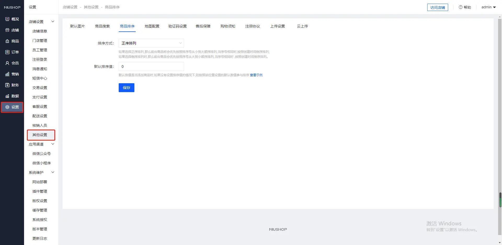Click the 数据 data statistics icon
The image size is (502, 245).
pos(7,96)
